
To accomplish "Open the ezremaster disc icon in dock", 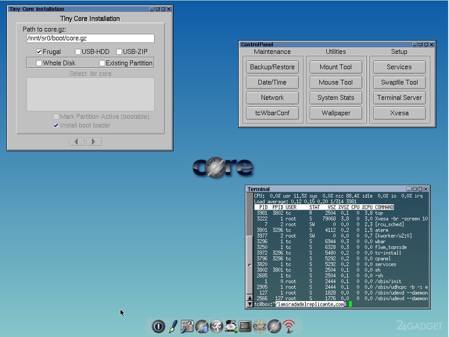I will [x=259, y=327].
